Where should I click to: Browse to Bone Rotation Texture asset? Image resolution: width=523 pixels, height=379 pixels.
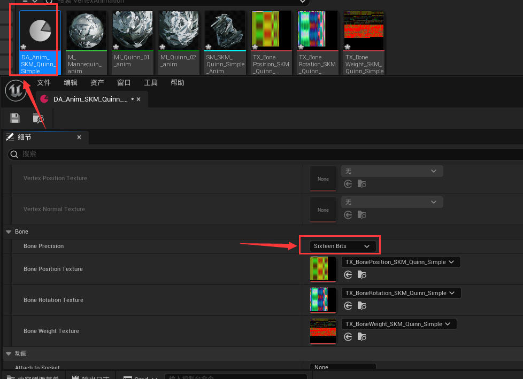point(362,306)
